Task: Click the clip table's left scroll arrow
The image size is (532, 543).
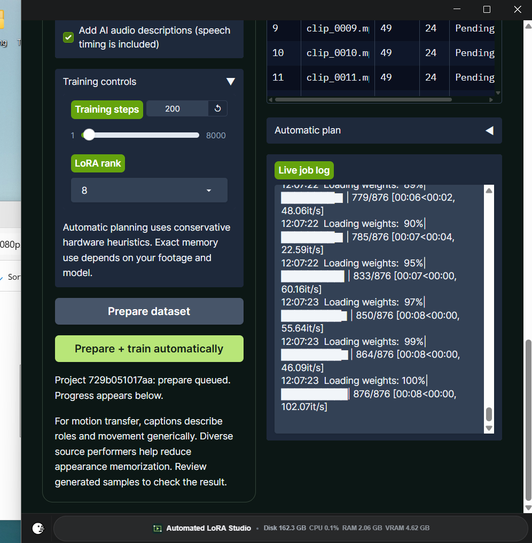Action: click(x=271, y=100)
